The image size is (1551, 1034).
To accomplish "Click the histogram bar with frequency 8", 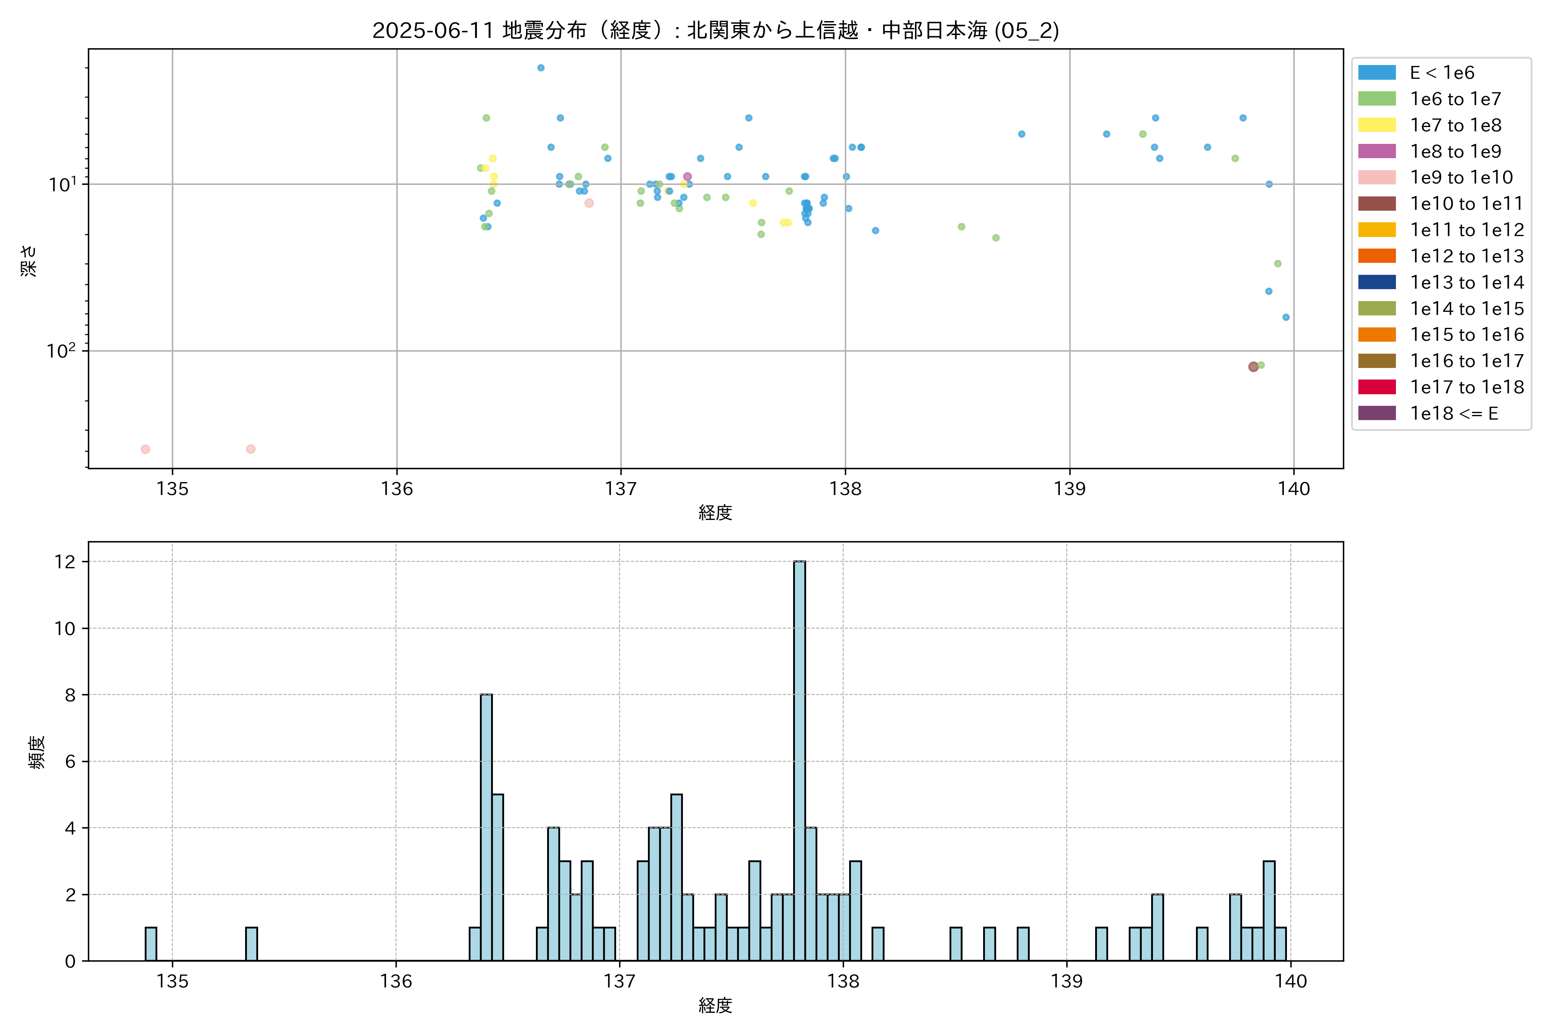I will click(x=486, y=828).
